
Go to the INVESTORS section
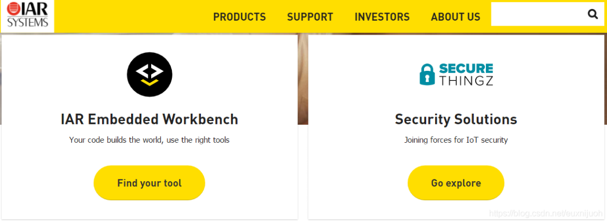[x=382, y=17]
